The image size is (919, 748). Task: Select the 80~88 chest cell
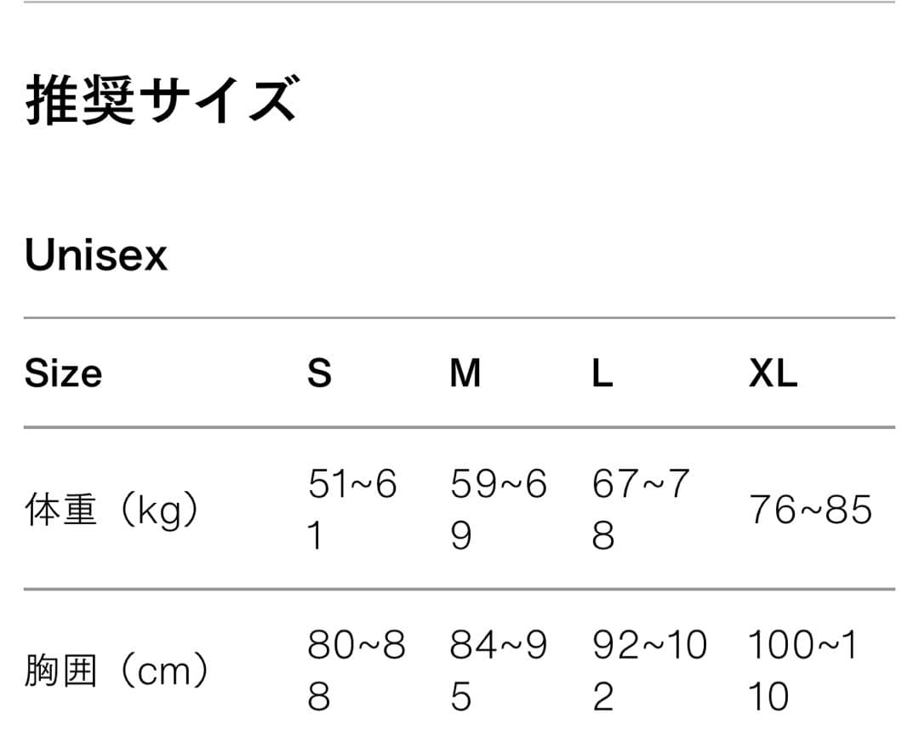[357, 671]
